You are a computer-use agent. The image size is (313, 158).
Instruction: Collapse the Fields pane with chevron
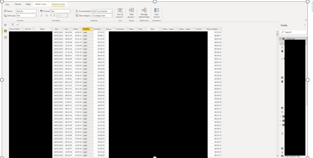click(305, 25)
